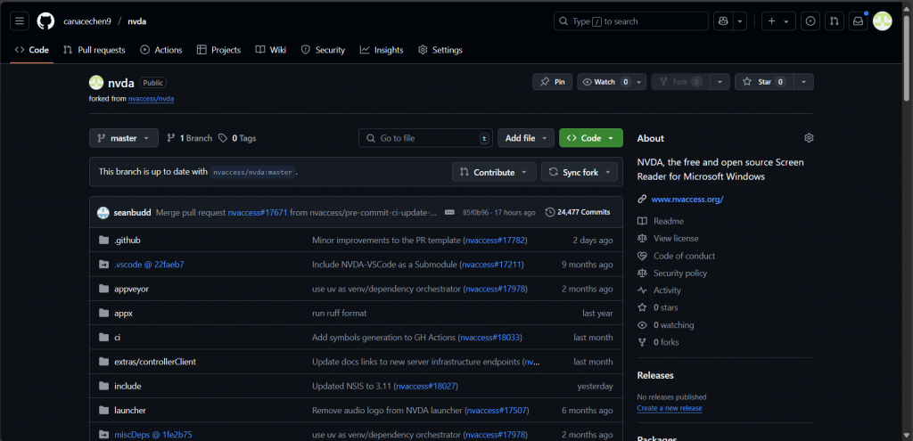
Task: Switch to the Projects tab
Action: click(219, 50)
